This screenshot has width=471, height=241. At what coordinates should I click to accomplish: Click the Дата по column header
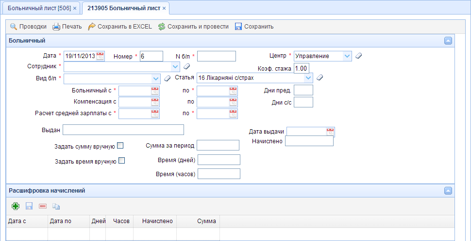(x=69, y=221)
